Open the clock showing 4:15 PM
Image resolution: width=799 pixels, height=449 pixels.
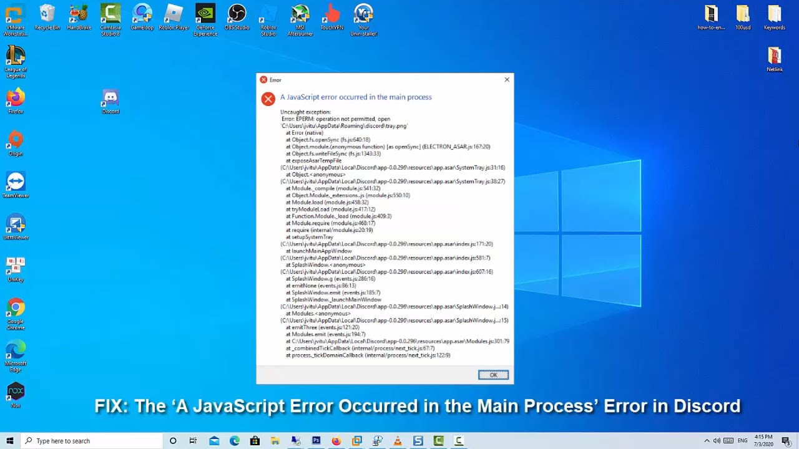(x=763, y=441)
